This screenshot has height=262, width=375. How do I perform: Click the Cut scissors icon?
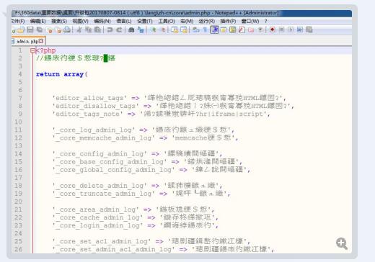[79, 30]
